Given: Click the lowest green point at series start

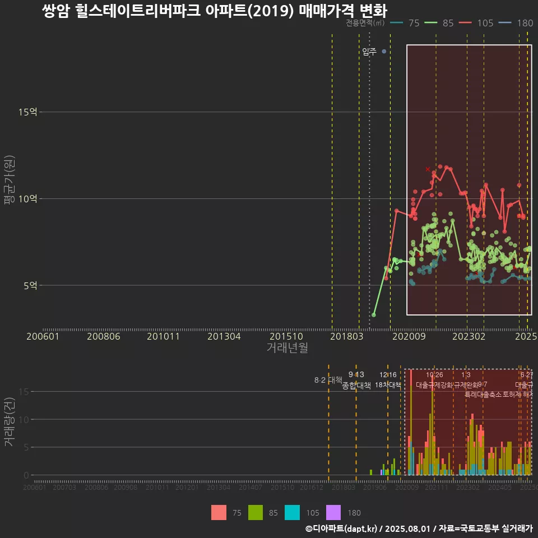Looking at the screenshot, I should (x=374, y=314).
